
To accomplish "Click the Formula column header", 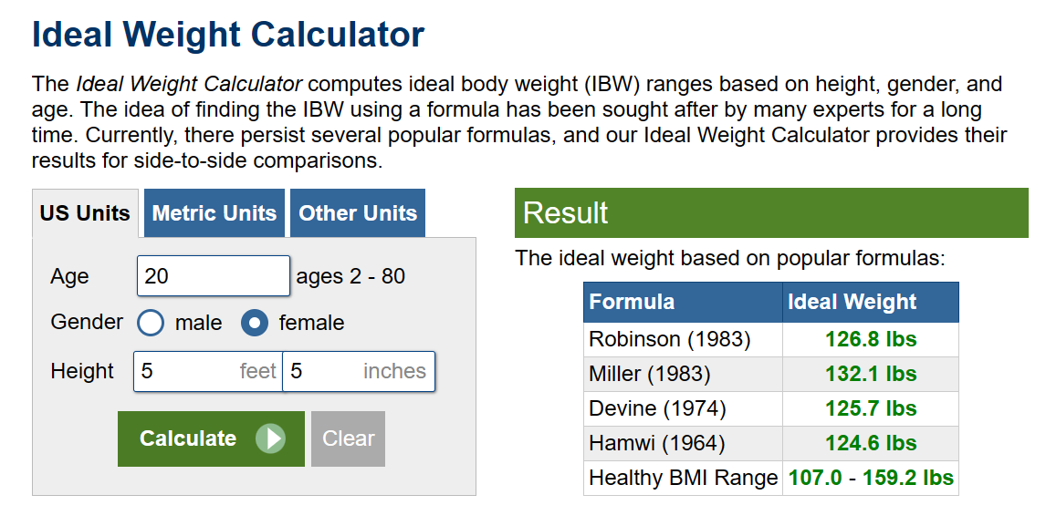I will click(x=632, y=303).
